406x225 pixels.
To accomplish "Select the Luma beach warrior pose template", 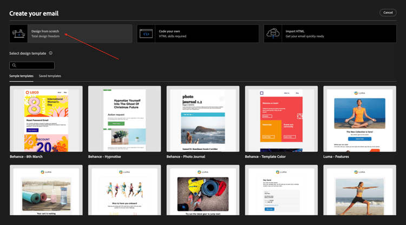I will (359, 190).
